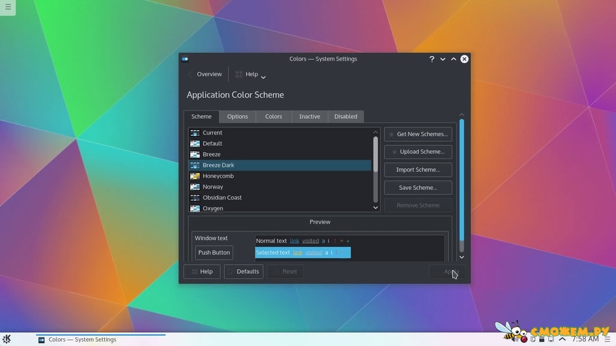The image size is (616, 346).
Task: Click the Current scheme's preview icon
Action: tap(195, 133)
